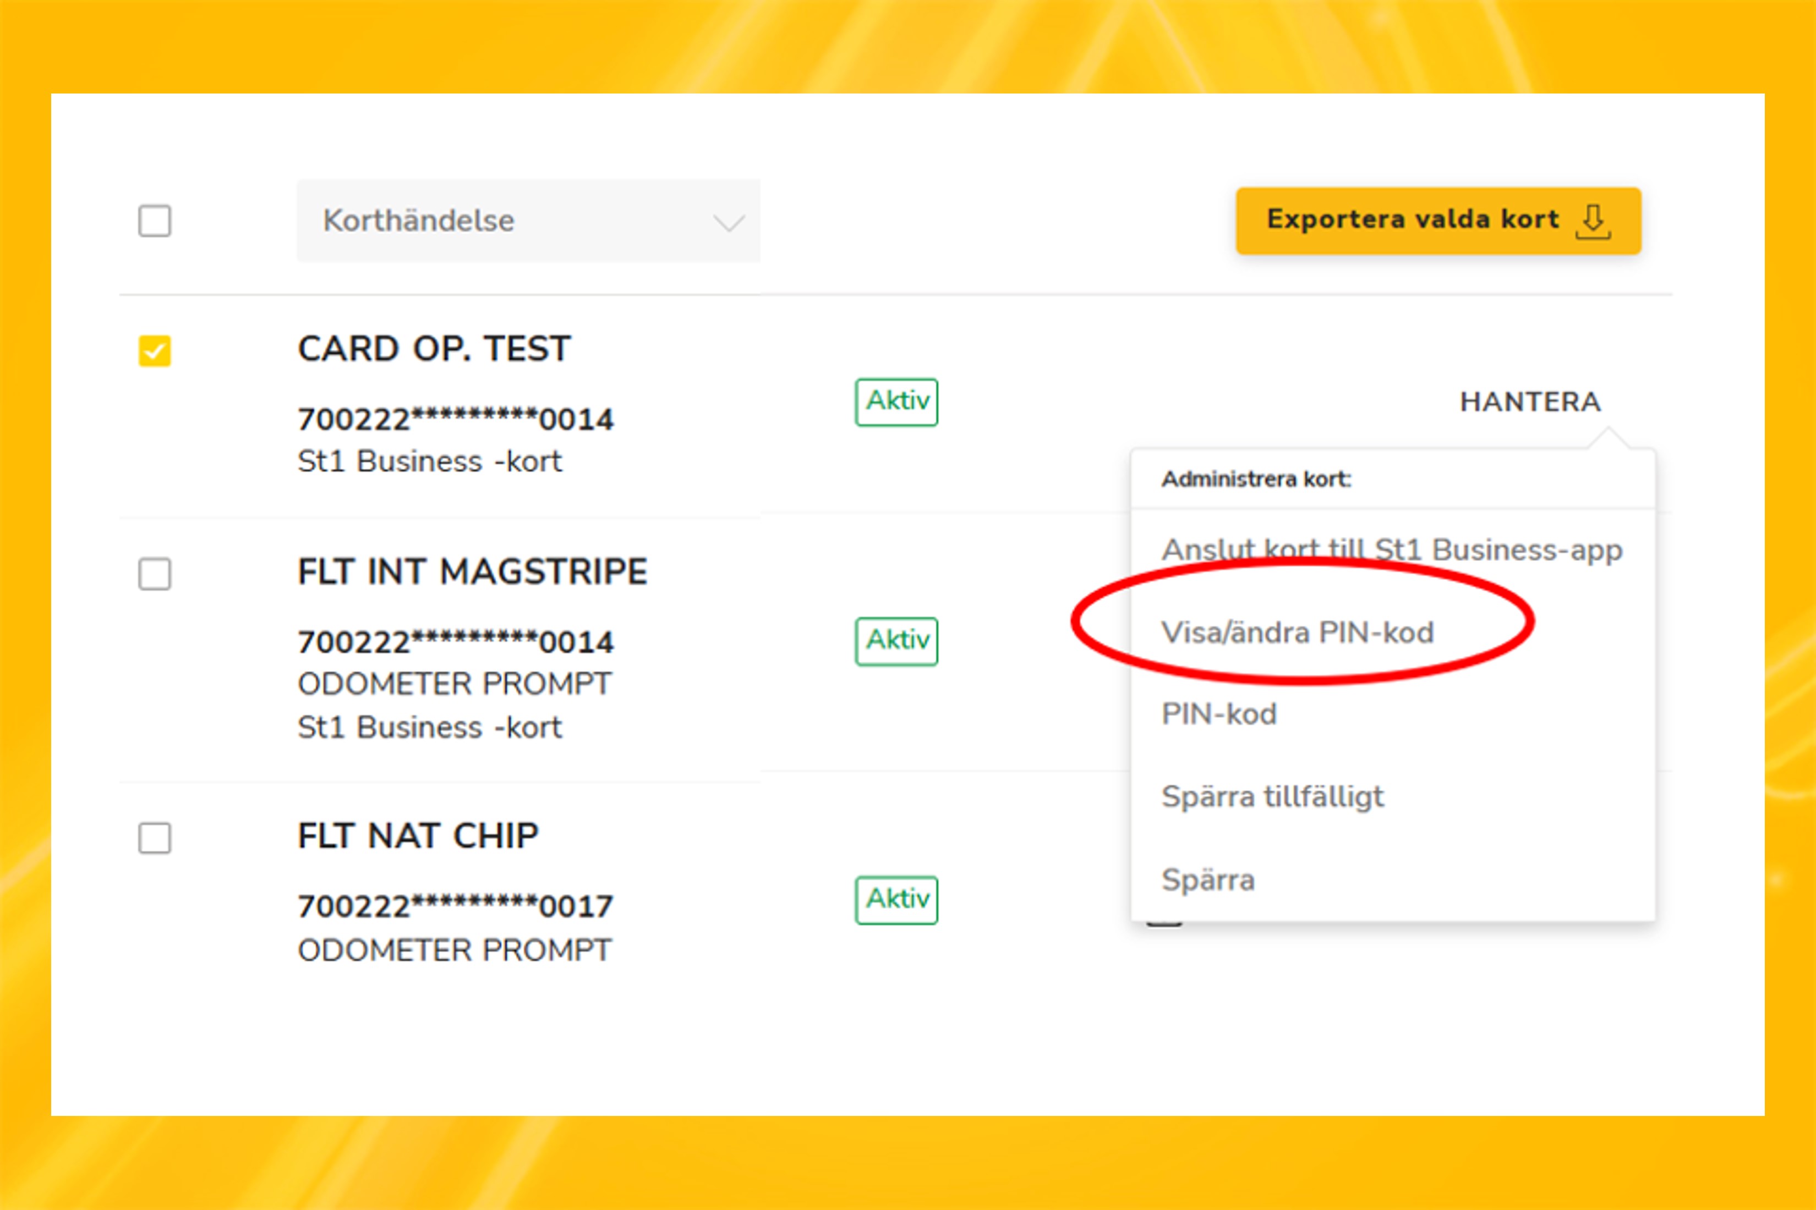Click card number ending 0017
Image resolution: width=1816 pixels, height=1210 pixels.
pos(456,906)
